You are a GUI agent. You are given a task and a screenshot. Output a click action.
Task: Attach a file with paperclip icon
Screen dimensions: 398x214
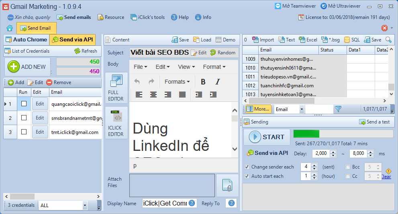tap(227, 185)
